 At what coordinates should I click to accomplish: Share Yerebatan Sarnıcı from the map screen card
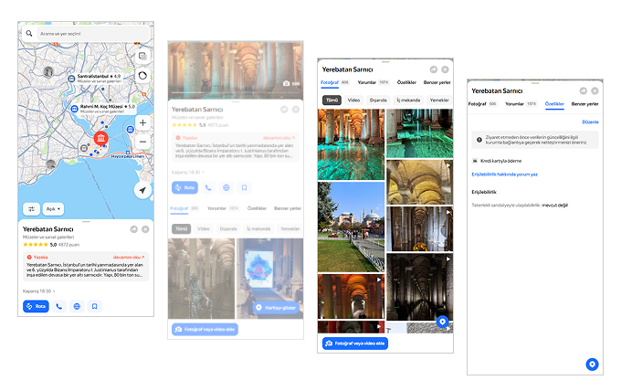[134, 229]
